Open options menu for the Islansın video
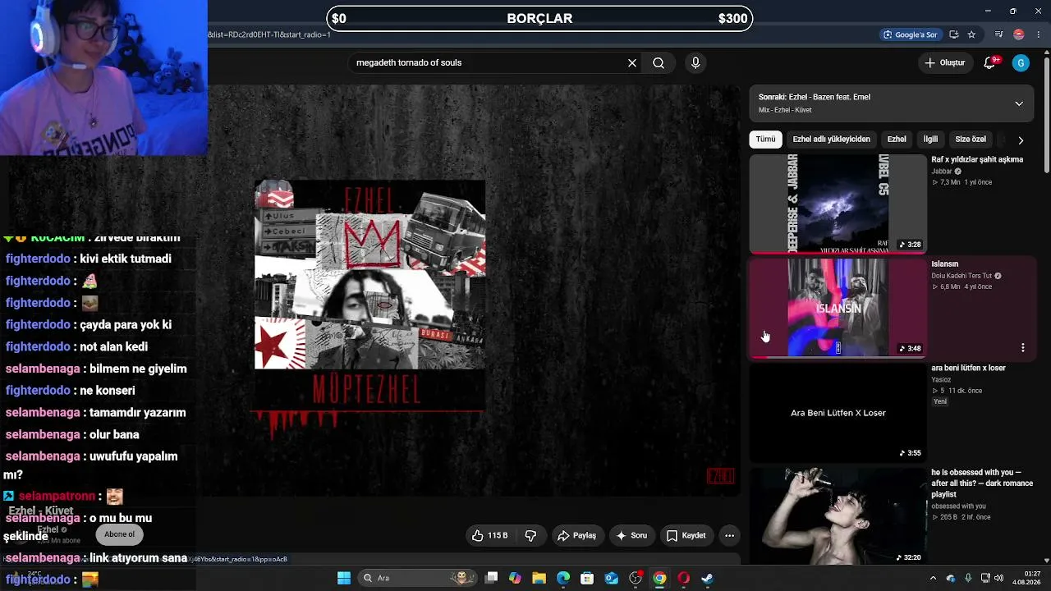This screenshot has height=591, width=1051. [1022, 348]
